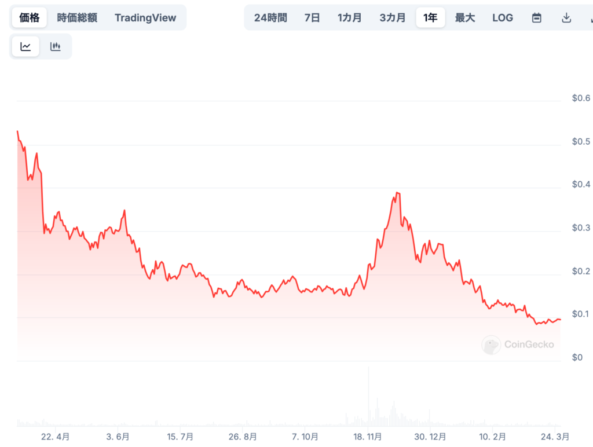This screenshot has height=447, width=593.
Task: Click the $0.5 axis label
Action: click(581, 142)
